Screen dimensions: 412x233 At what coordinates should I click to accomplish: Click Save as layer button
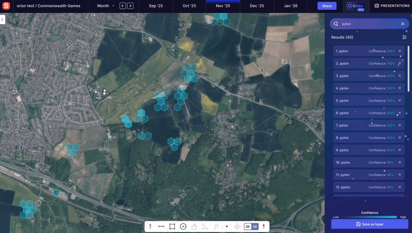click(370, 224)
